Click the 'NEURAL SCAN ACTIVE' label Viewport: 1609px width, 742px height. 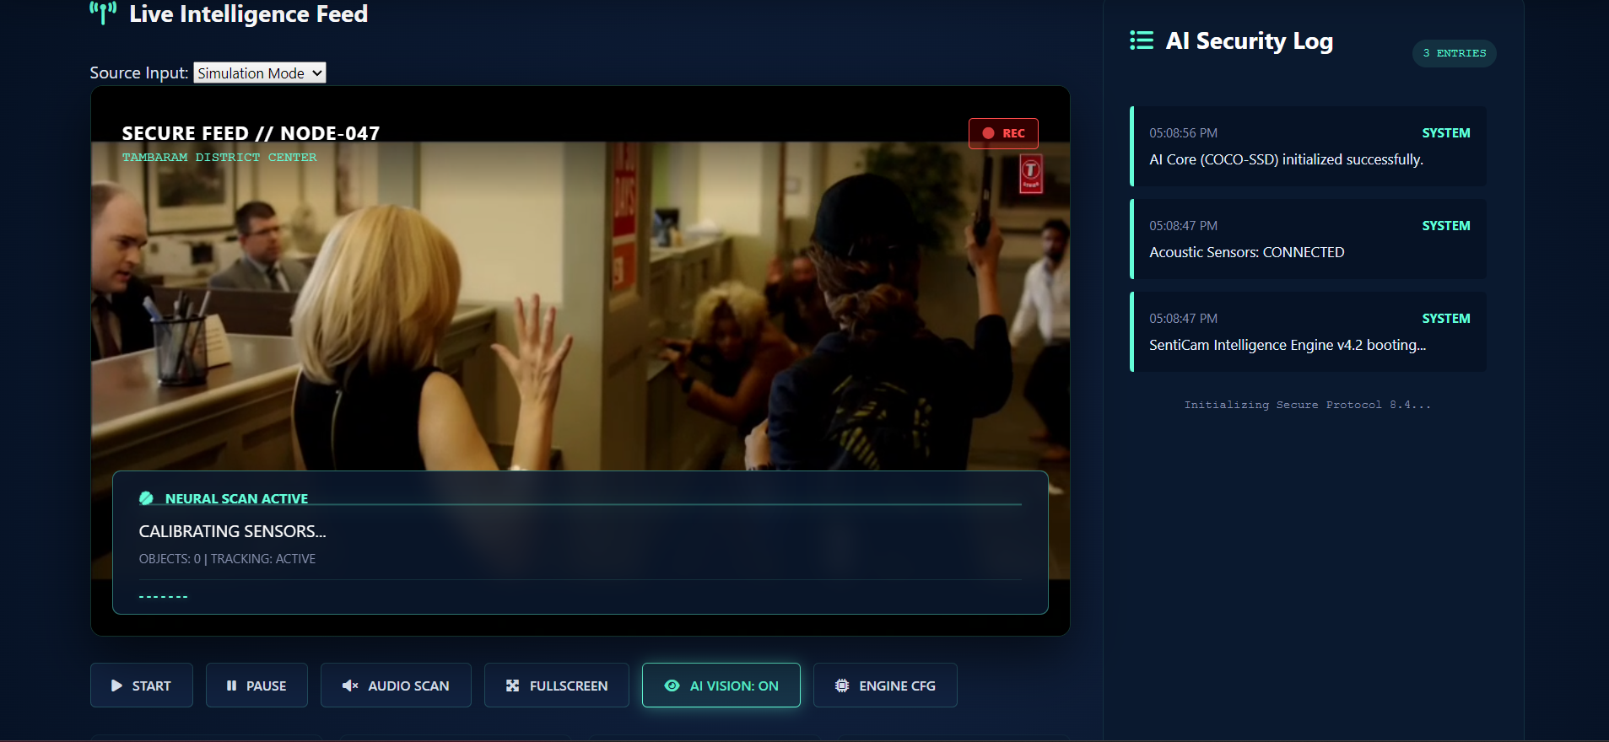(x=236, y=498)
